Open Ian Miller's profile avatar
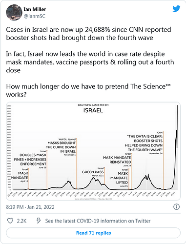 click(14, 12)
